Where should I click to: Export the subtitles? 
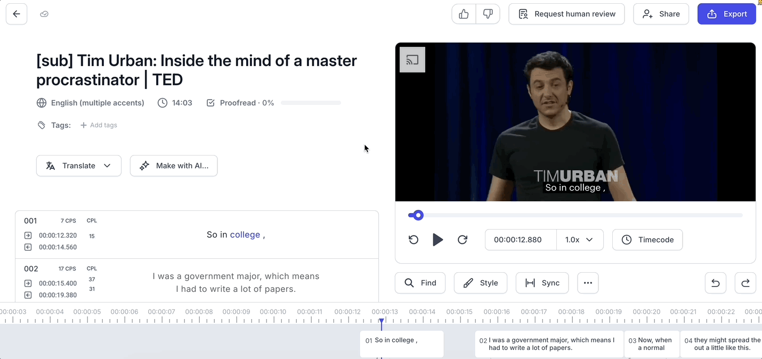(727, 14)
